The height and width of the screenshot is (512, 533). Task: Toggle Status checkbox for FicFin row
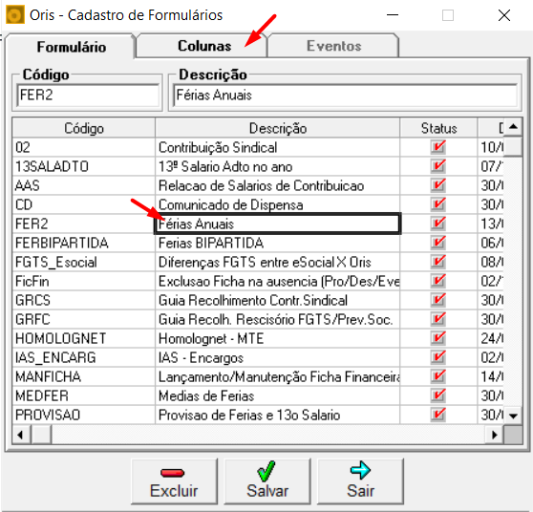coord(438,281)
